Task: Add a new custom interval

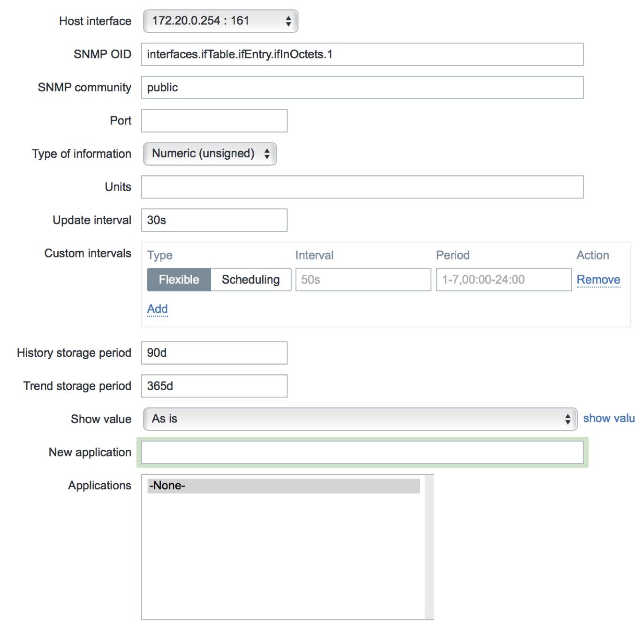Action: (157, 309)
